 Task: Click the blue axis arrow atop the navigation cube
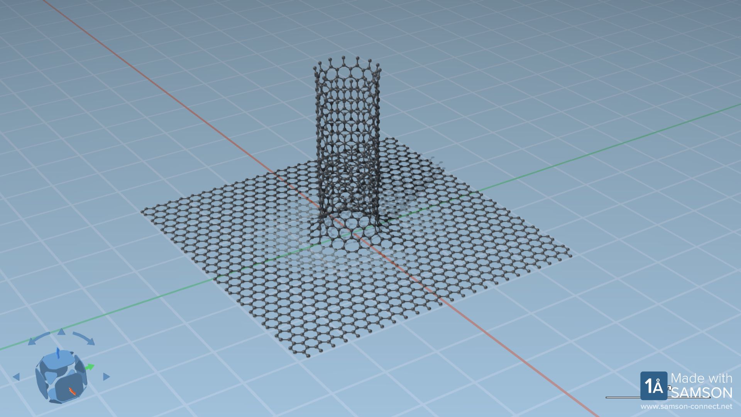(58, 353)
